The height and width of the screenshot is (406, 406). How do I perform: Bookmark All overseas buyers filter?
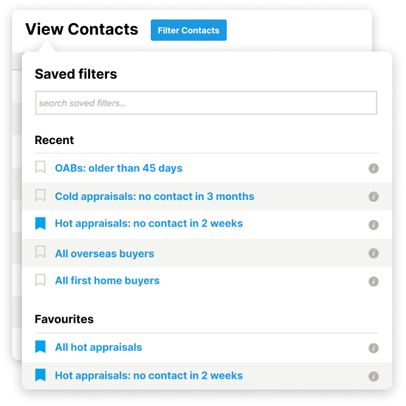coord(40,252)
